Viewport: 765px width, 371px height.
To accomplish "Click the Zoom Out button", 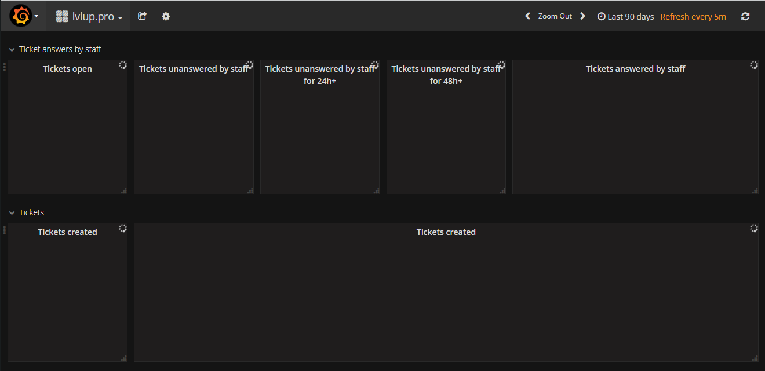I will click(555, 16).
